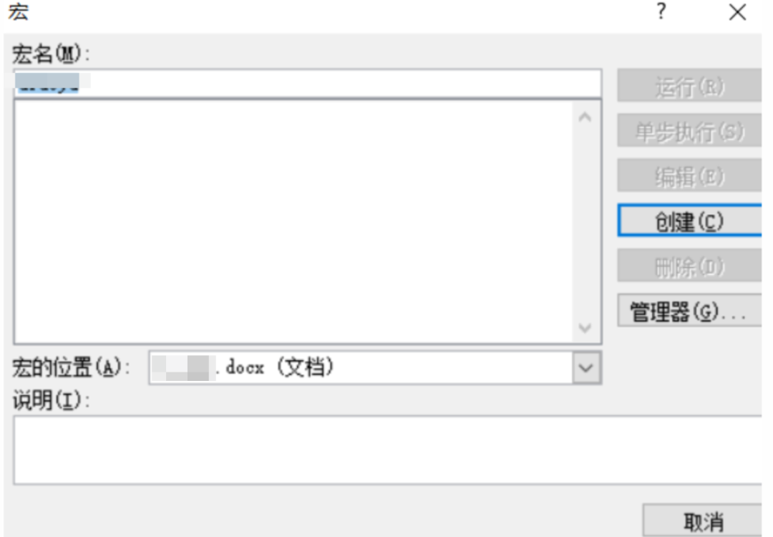Viewport: 773px width, 537px height.
Task: Click the macro list scrollbar track
Action: point(585,223)
